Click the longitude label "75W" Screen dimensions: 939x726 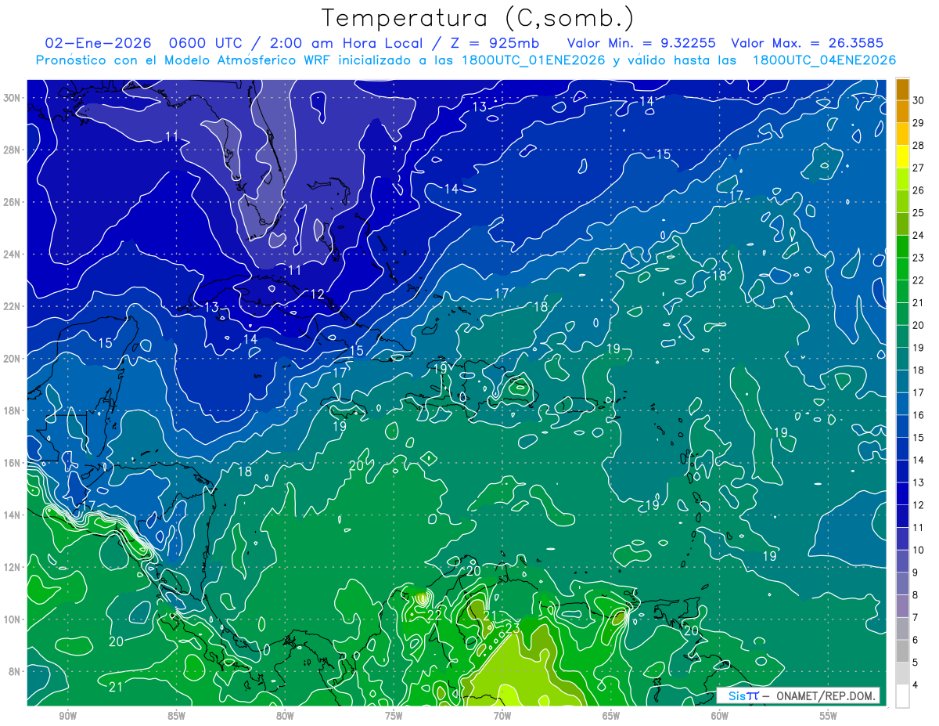(394, 716)
